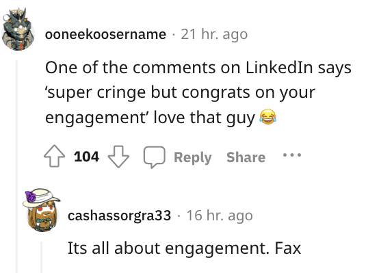368x273 pixels.
Task: Share ooneekoosername's comment
Action: click(246, 157)
